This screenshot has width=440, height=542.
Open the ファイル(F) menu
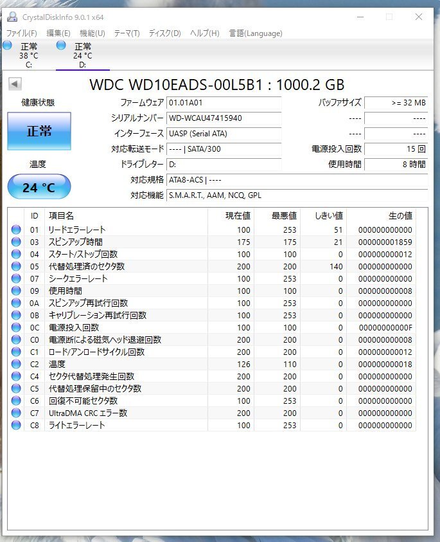tap(21, 33)
